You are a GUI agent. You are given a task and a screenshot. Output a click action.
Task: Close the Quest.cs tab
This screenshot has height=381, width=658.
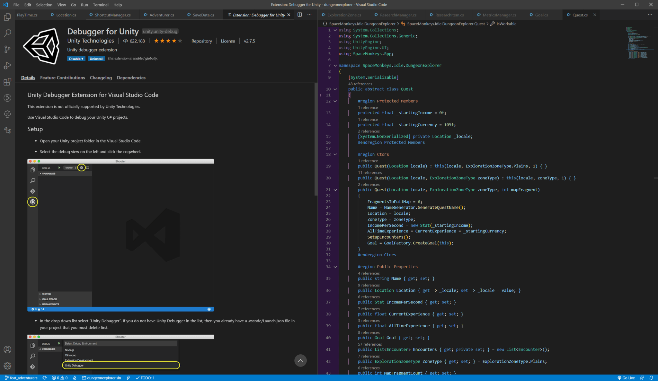[595, 15]
